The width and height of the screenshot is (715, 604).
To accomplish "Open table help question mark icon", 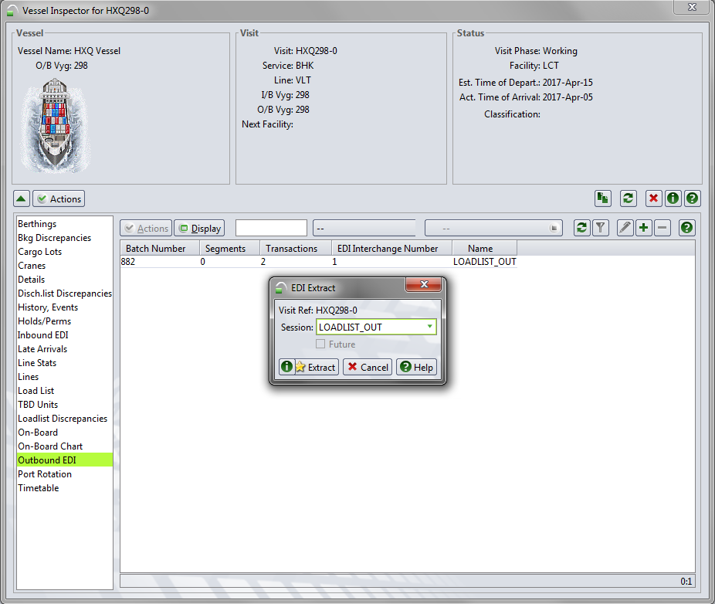I will (x=686, y=228).
